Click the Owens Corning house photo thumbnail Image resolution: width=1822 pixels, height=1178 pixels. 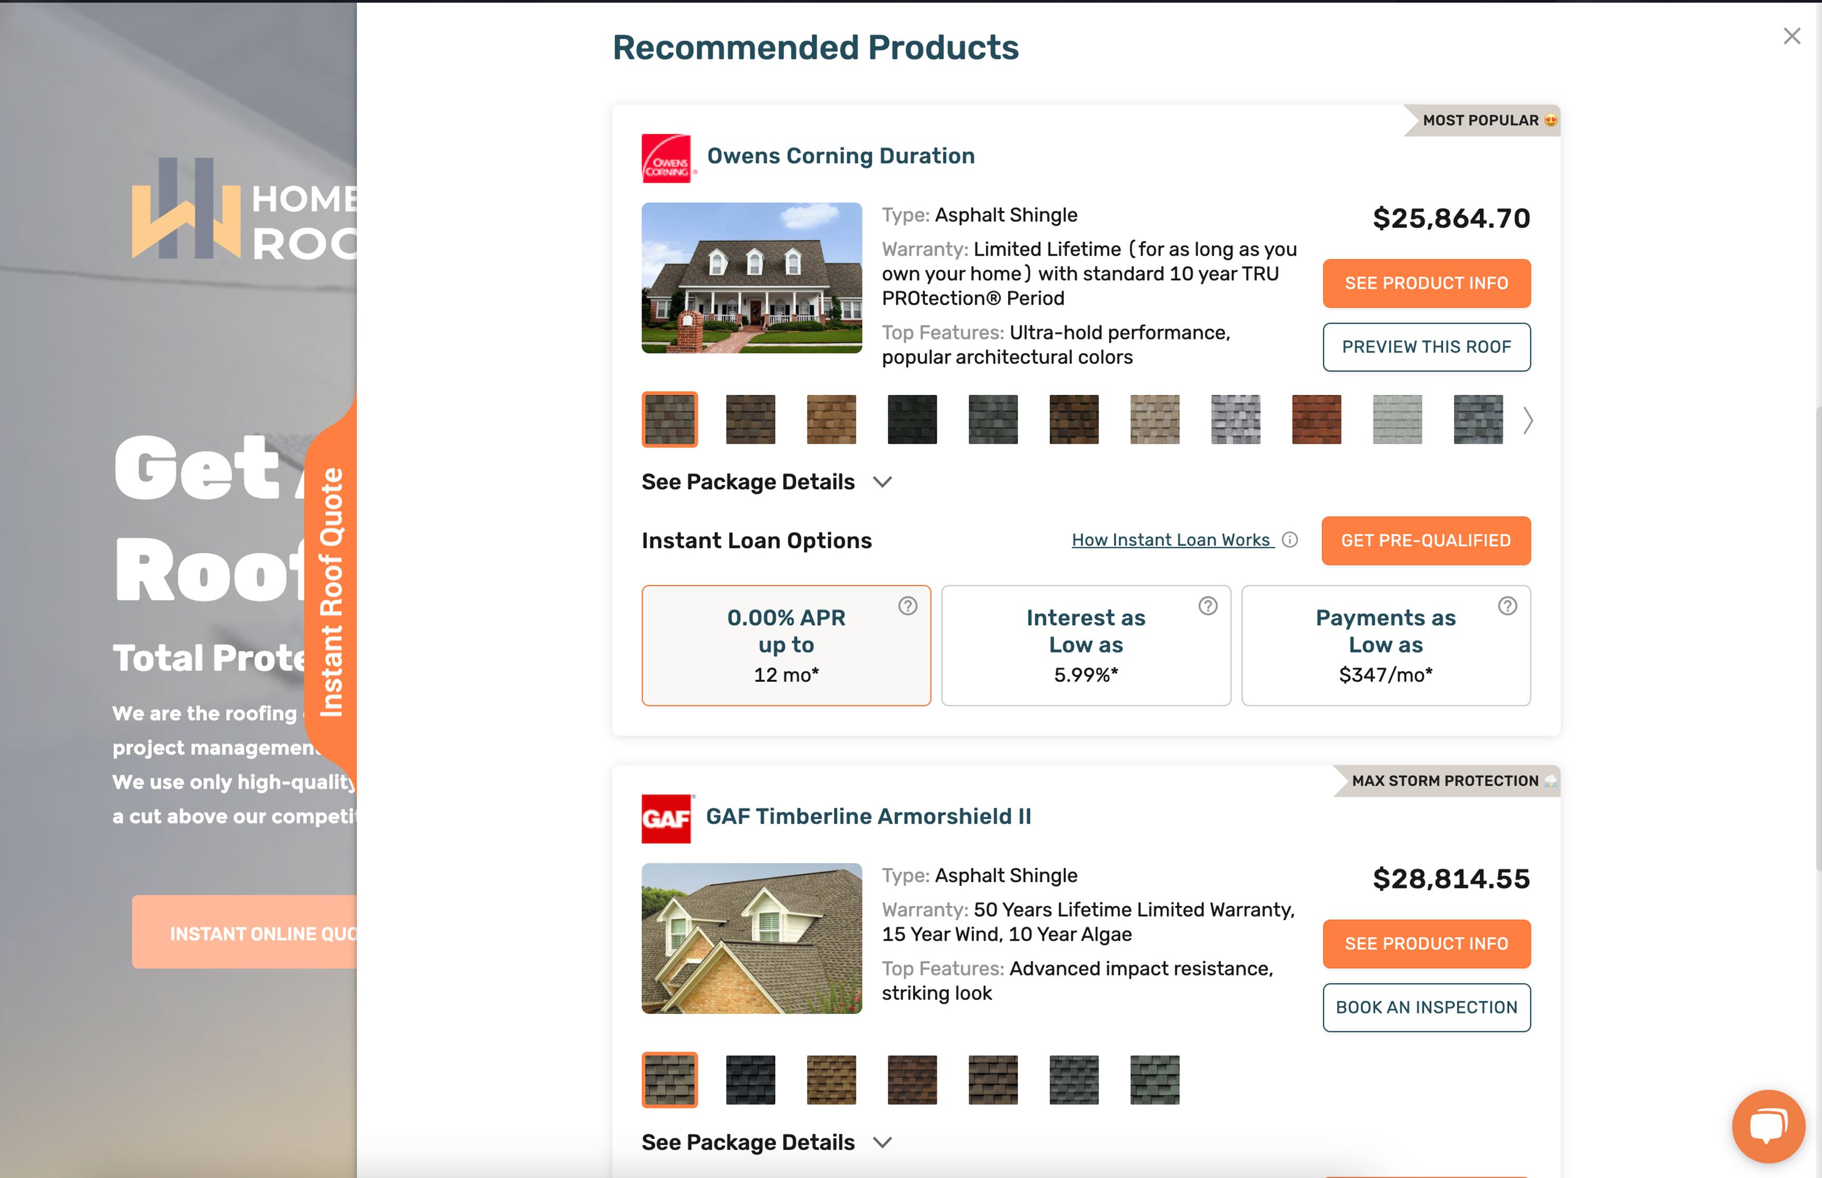(752, 278)
